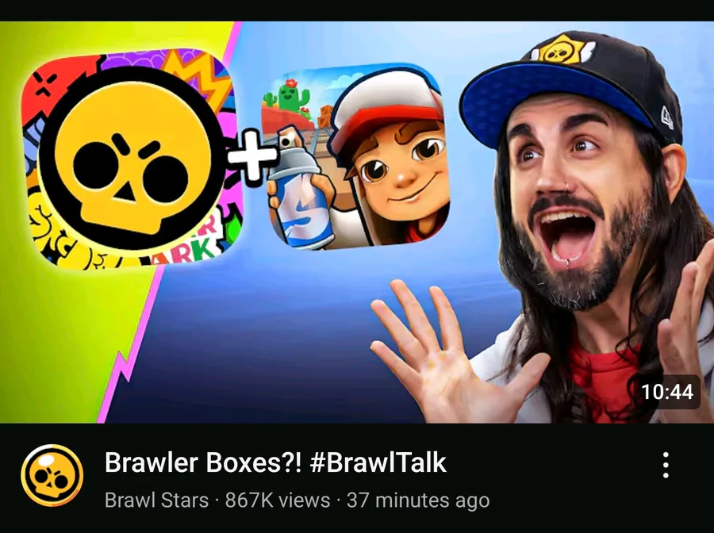714x533 pixels.
Task: Click the small white logo on cap's side
Action: pos(667,116)
